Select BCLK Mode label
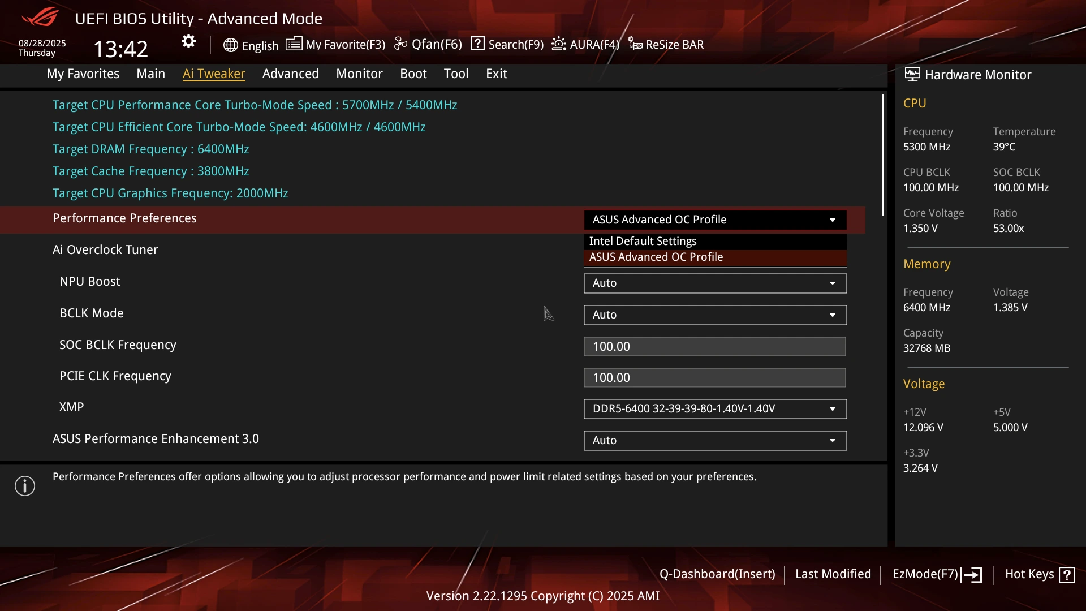 click(x=91, y=313)
